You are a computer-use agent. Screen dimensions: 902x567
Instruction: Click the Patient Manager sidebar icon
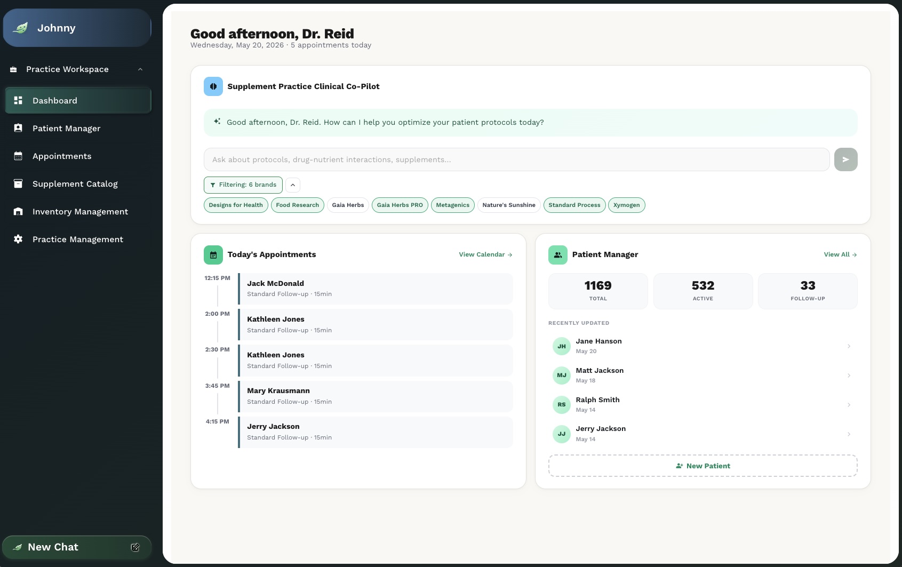pyautogui.click(x=18, y=128)
